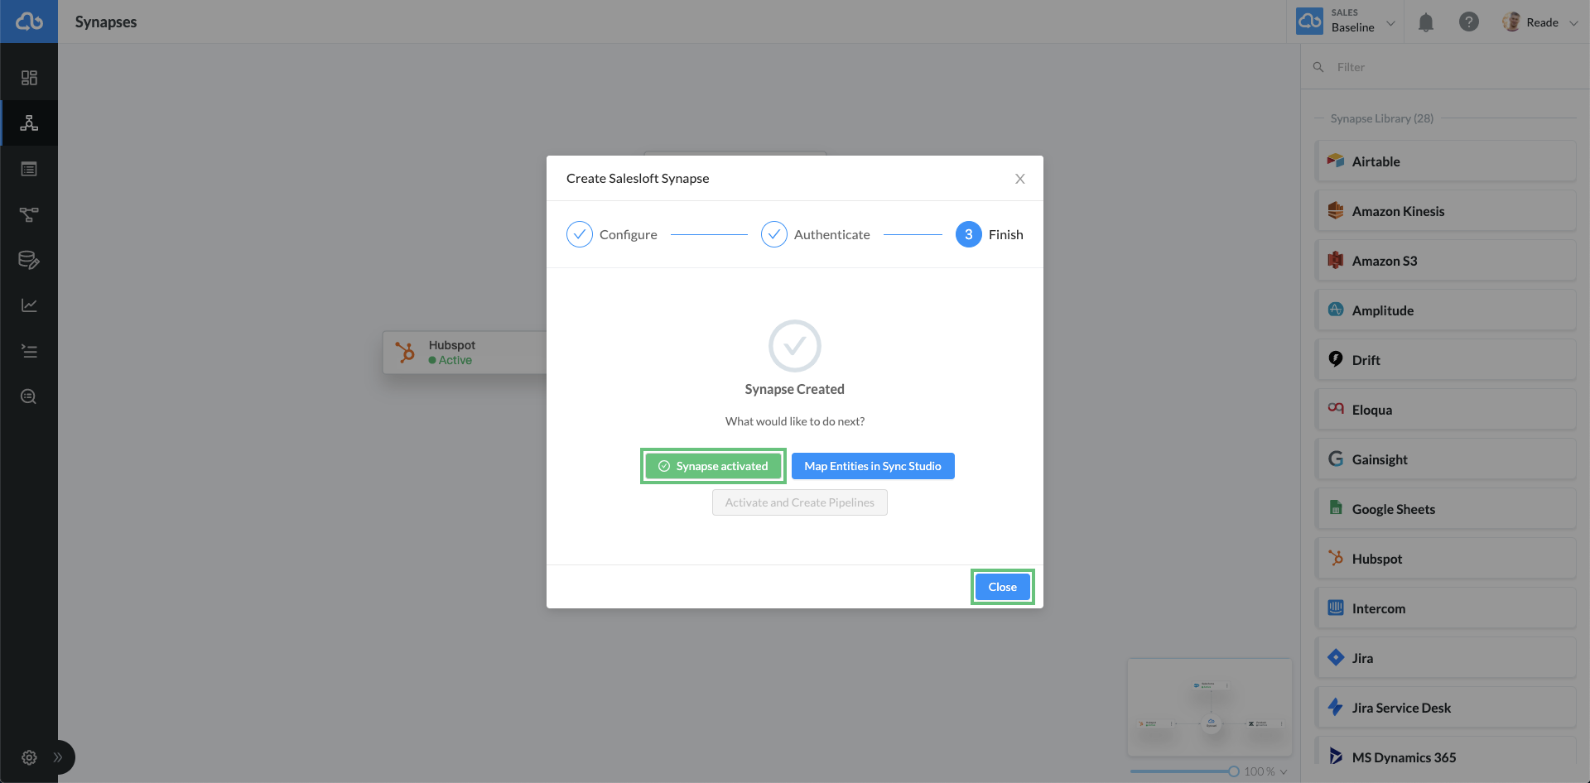Click the cloud logo home icon

point(29,22)
